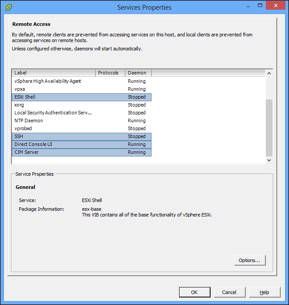Click the esx-base package information text
Screen dimensions: 289x305
92,209
